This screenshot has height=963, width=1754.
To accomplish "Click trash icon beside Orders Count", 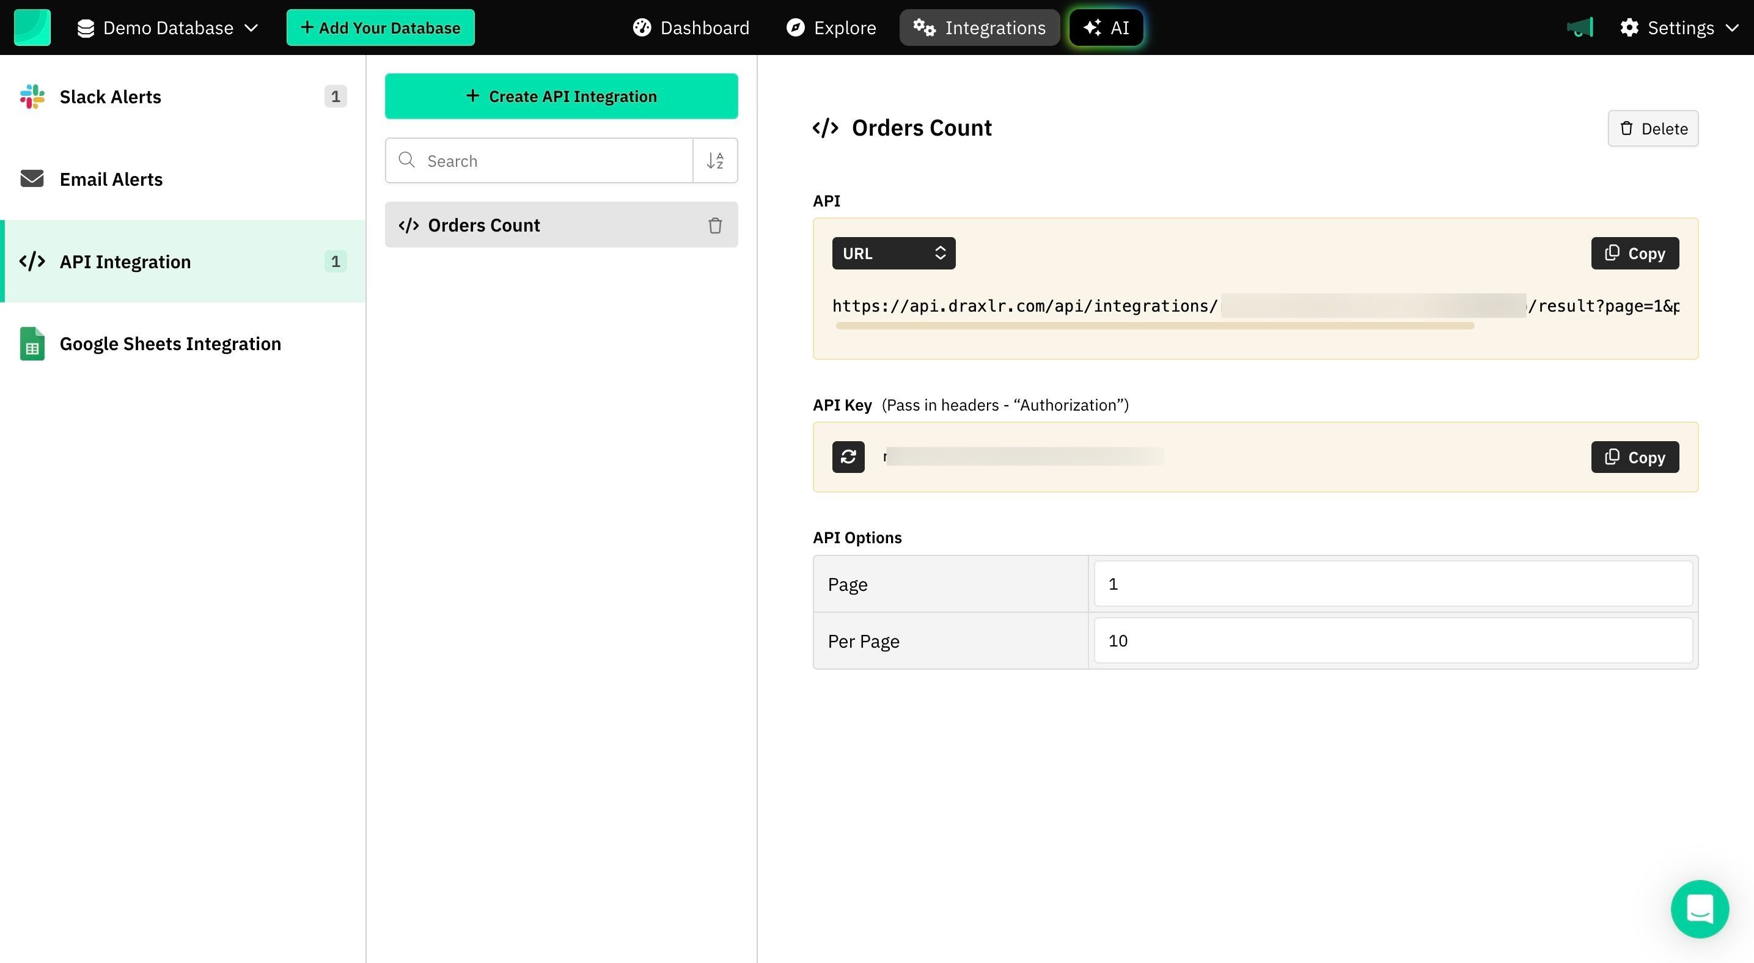I will point(715,225).
